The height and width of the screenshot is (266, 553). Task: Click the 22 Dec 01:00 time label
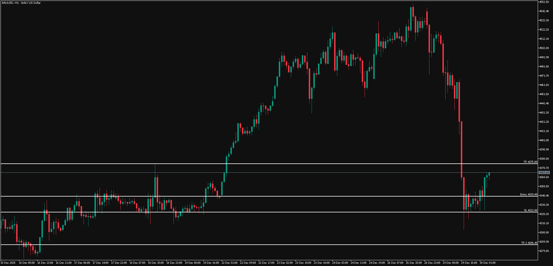(229, 263)
